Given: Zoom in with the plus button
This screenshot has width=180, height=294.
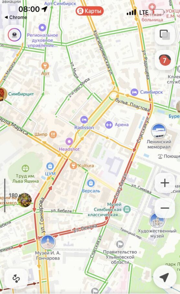Looking at the screenshot, I should tap(165, 183).
